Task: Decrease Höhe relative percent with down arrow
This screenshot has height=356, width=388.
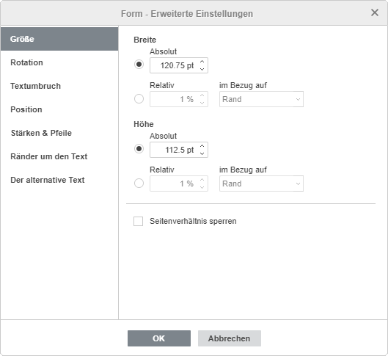Action: pos(202,187)
